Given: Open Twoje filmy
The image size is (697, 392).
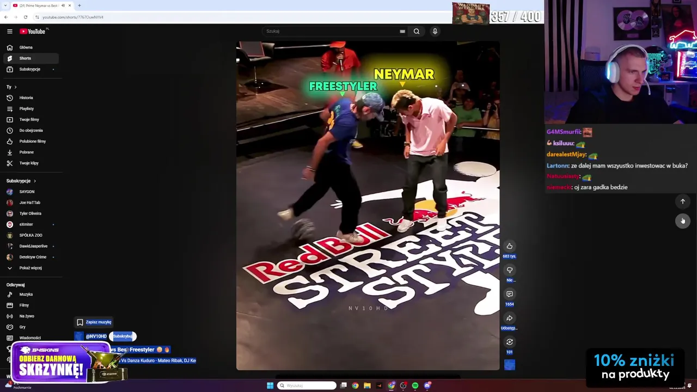Looking at the screenshot, I should click(x=31, y=120).
